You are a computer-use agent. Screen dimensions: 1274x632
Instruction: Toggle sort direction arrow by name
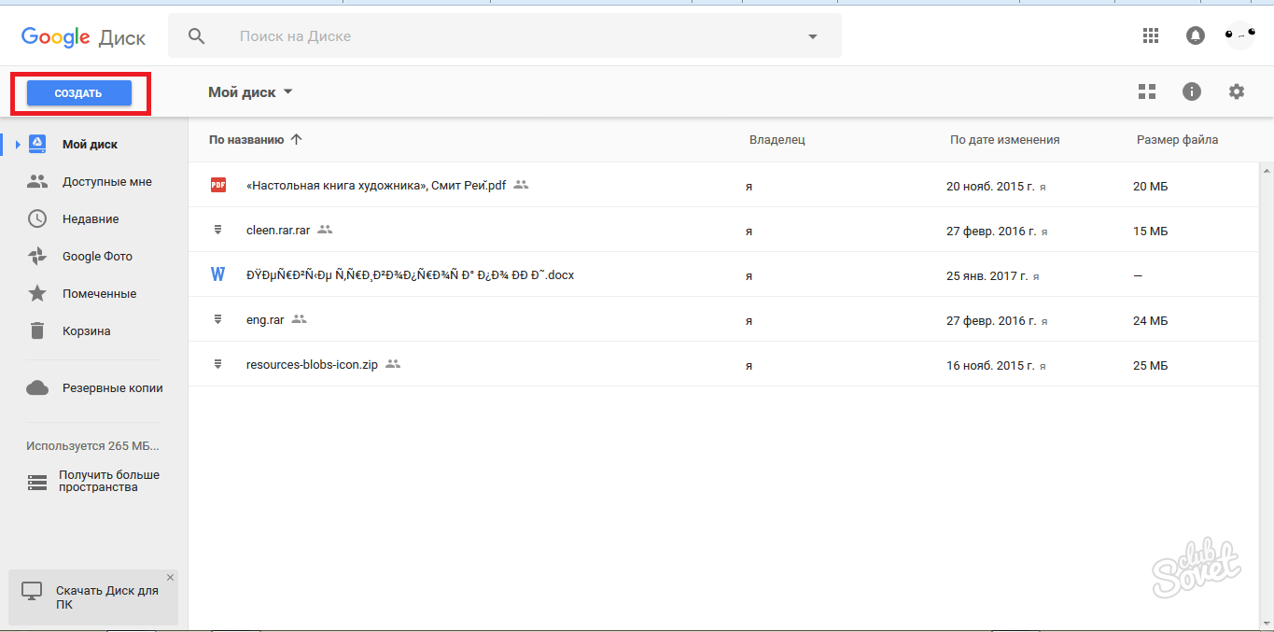[297, 140]
